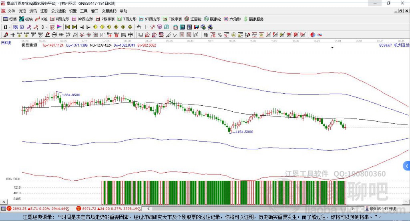This screenshot has height=221, width=410.
Task: Open the 公式选股 menu
Action: tap(58, 11)
